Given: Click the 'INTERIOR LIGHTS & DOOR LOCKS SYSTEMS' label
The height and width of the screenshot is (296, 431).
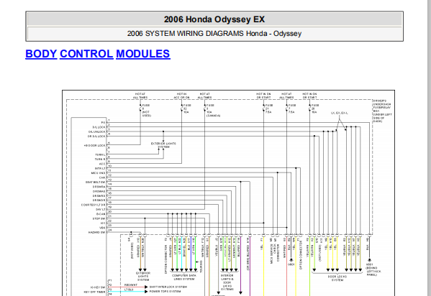Looking at the screenshot, I should [227, 282].
